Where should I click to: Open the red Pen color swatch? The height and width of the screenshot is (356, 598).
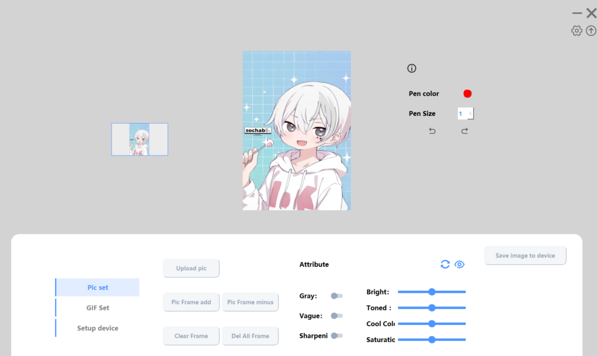pyautogui.click(x=467, y=93)
